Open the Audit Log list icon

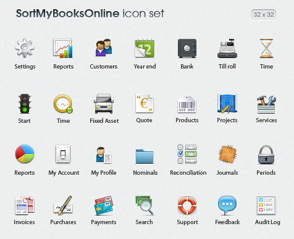tap(266, 205)
